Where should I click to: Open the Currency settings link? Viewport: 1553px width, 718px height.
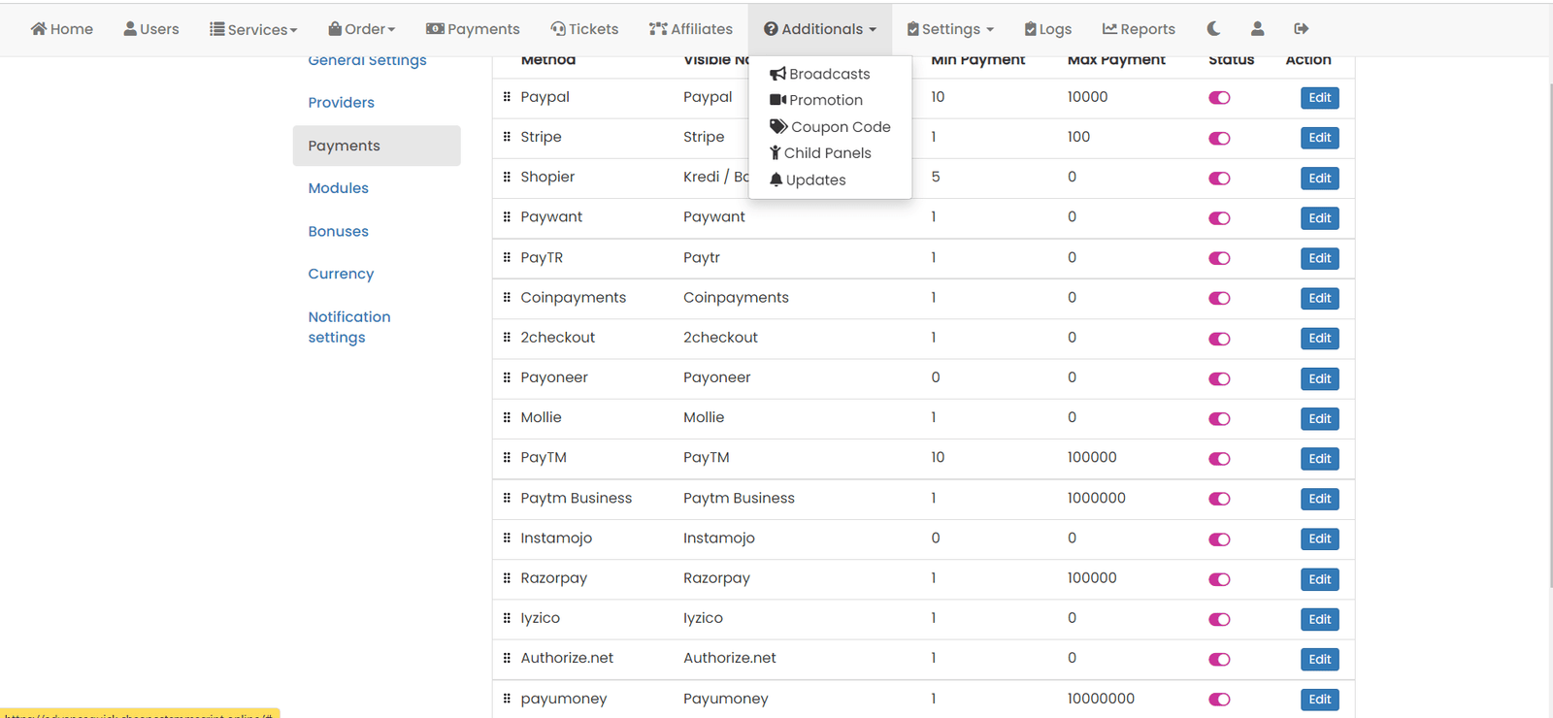(341, 274)
